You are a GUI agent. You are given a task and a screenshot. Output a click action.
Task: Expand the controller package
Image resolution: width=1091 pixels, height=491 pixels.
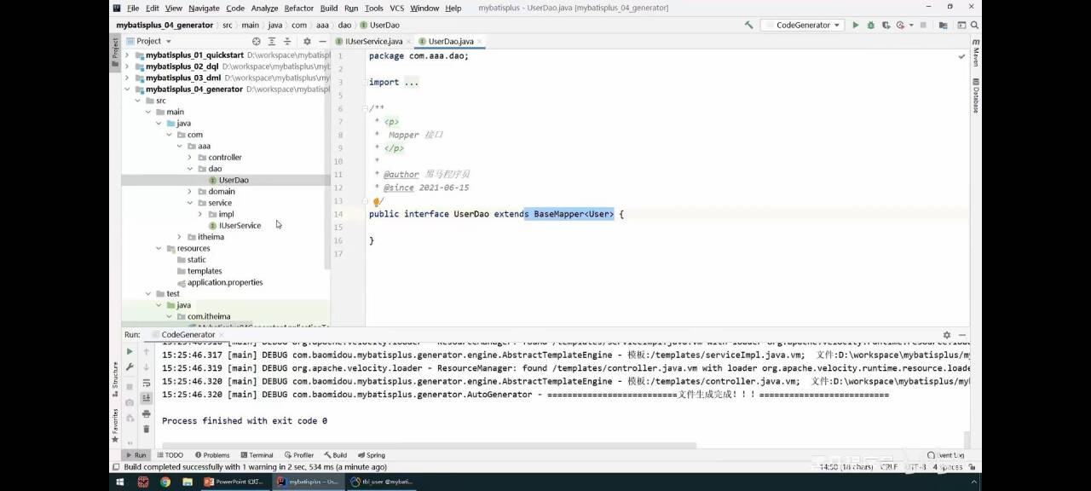190,158
